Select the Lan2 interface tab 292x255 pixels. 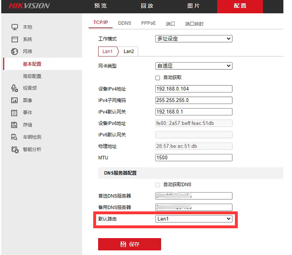[129, 51]
